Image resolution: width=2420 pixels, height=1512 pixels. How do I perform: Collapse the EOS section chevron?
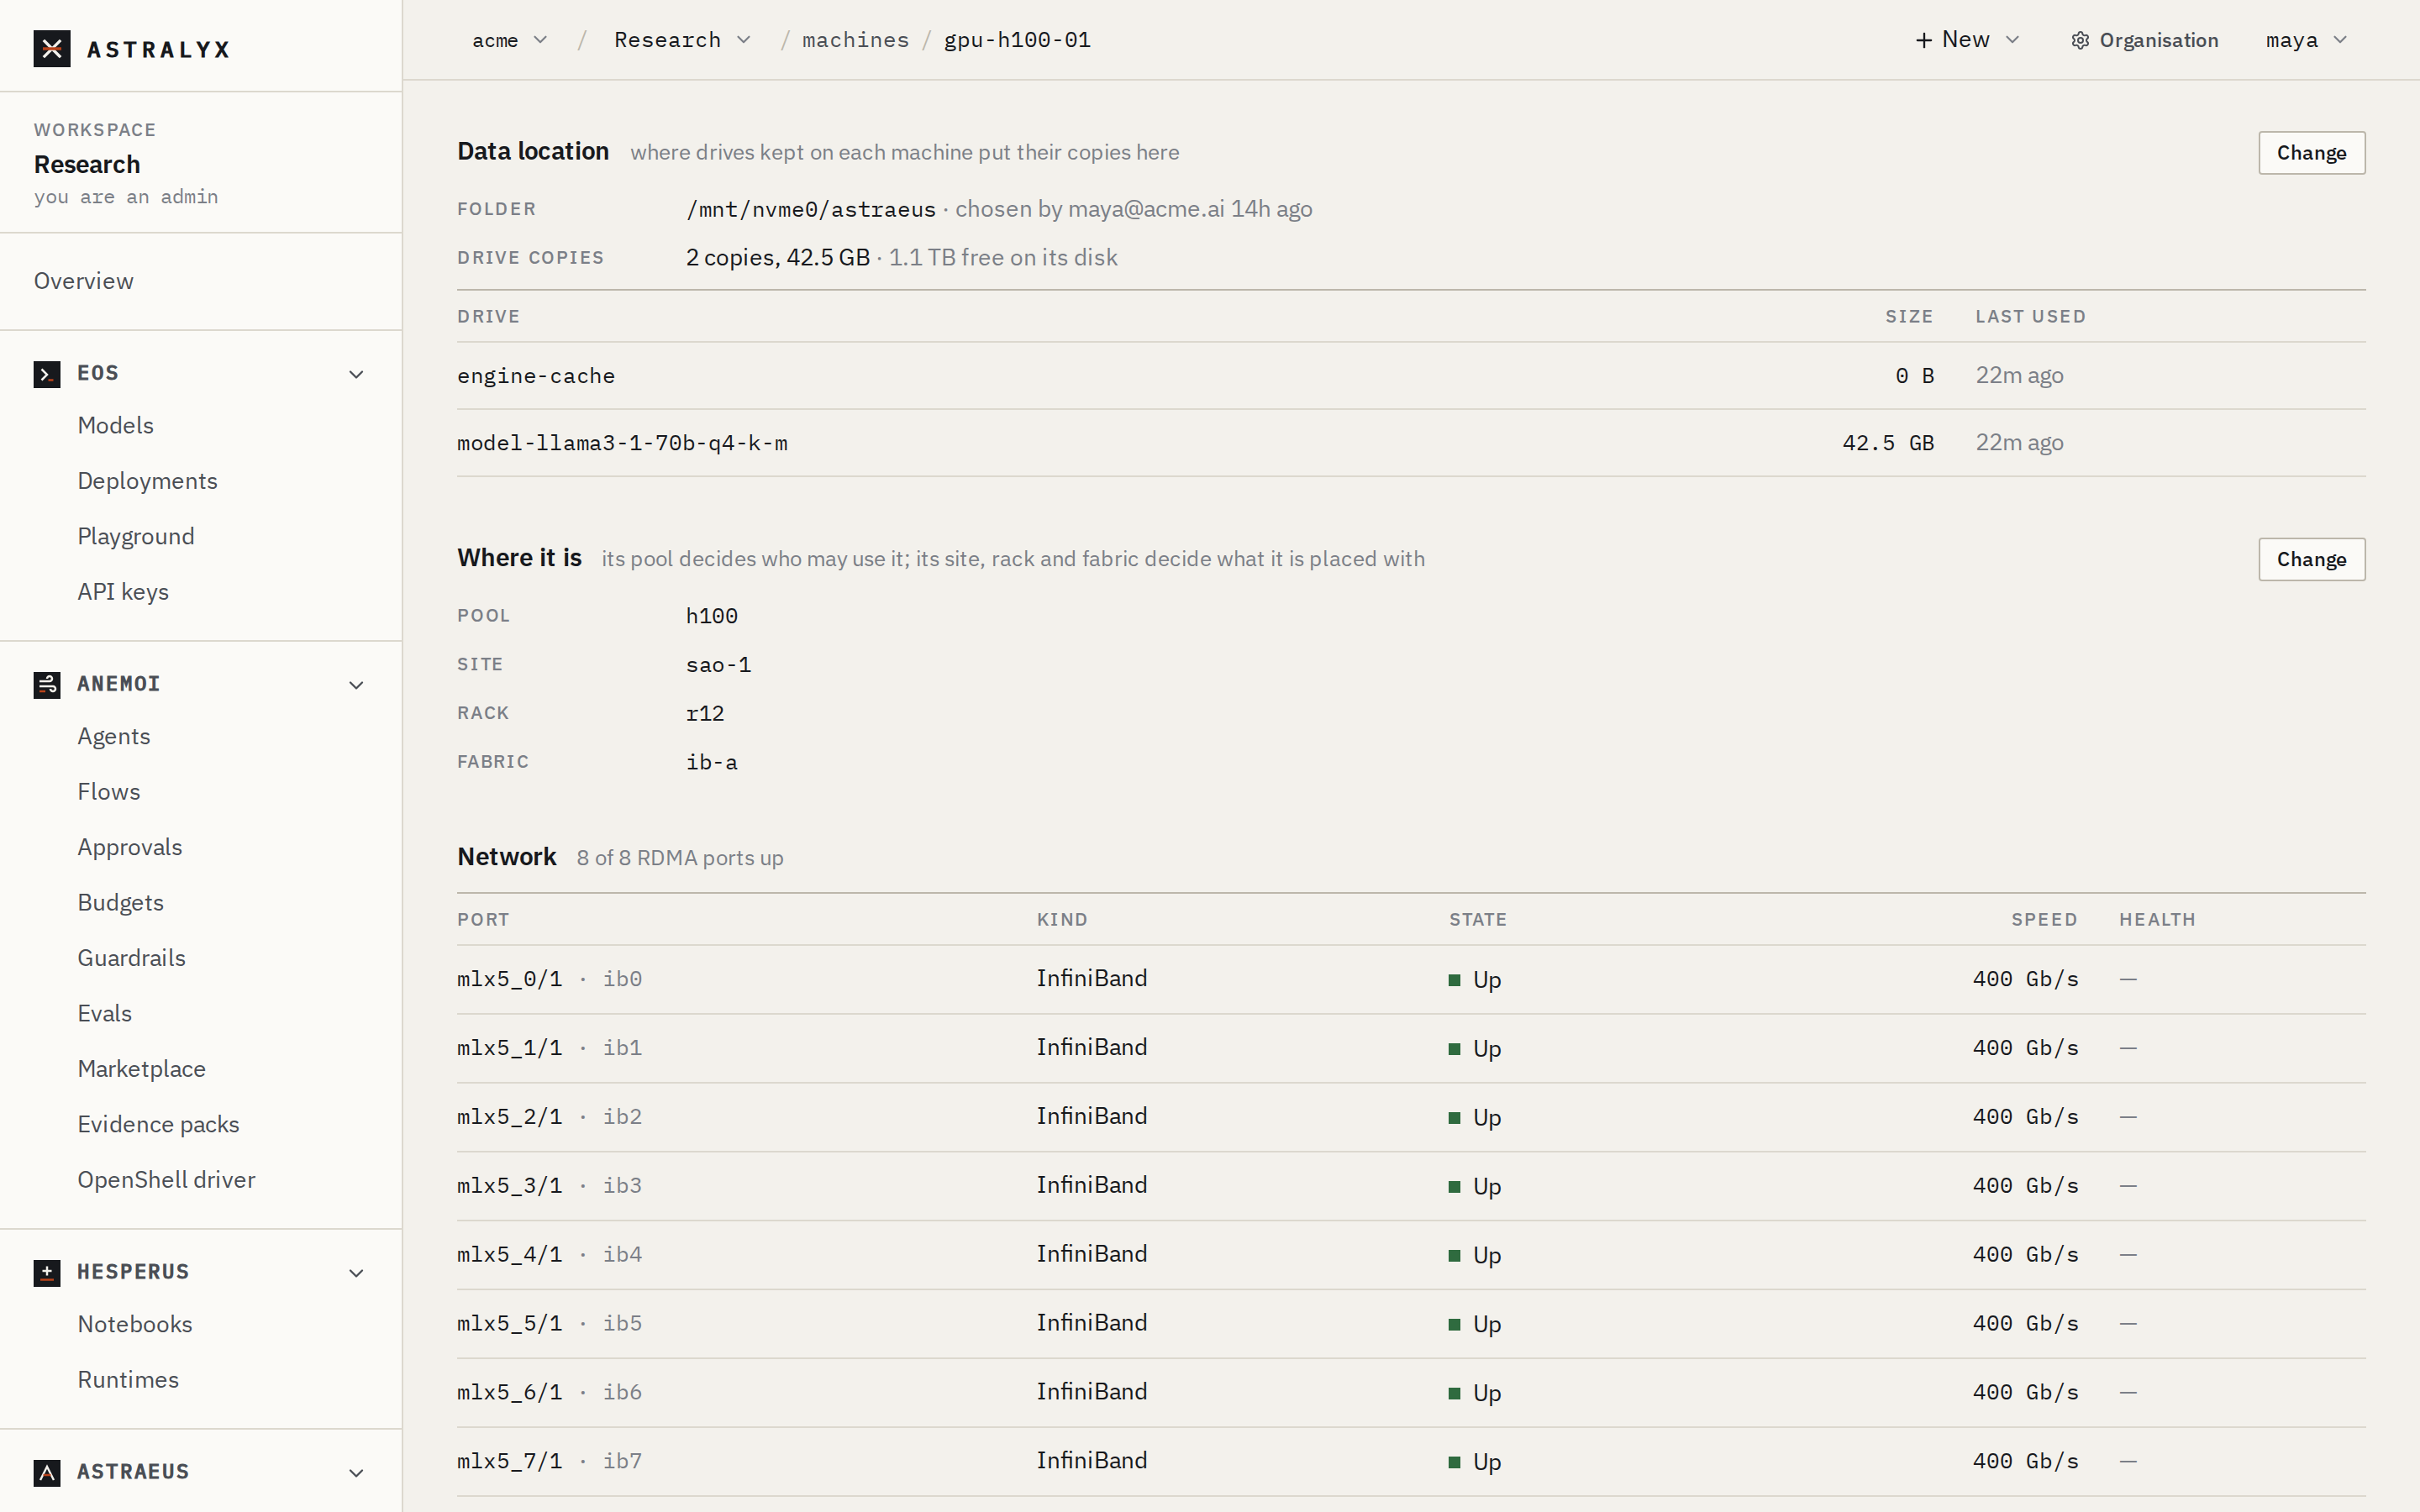(356, 374)
